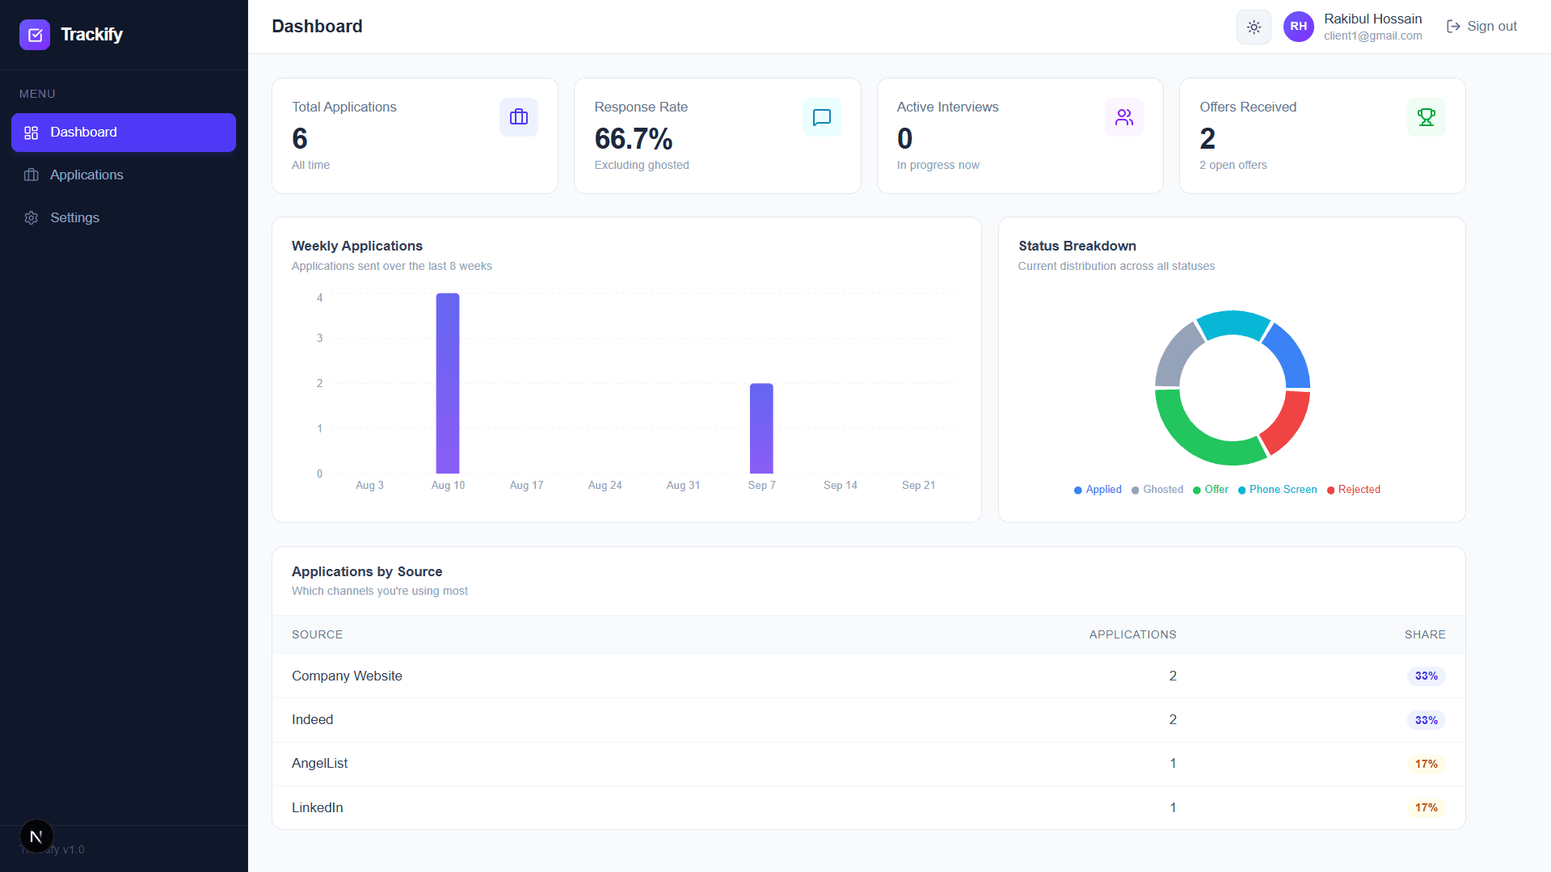Click the '2 open offers' text
This screenshot has width=1551, height=872.
point(1233,165)
